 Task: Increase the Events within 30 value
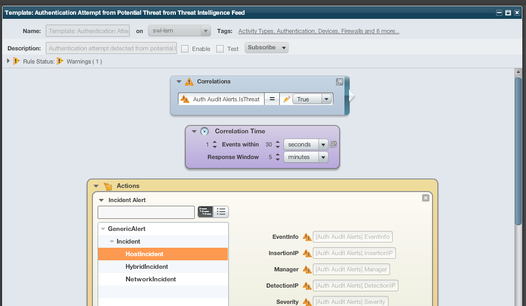pyautogui.click(x=278, y=142)
